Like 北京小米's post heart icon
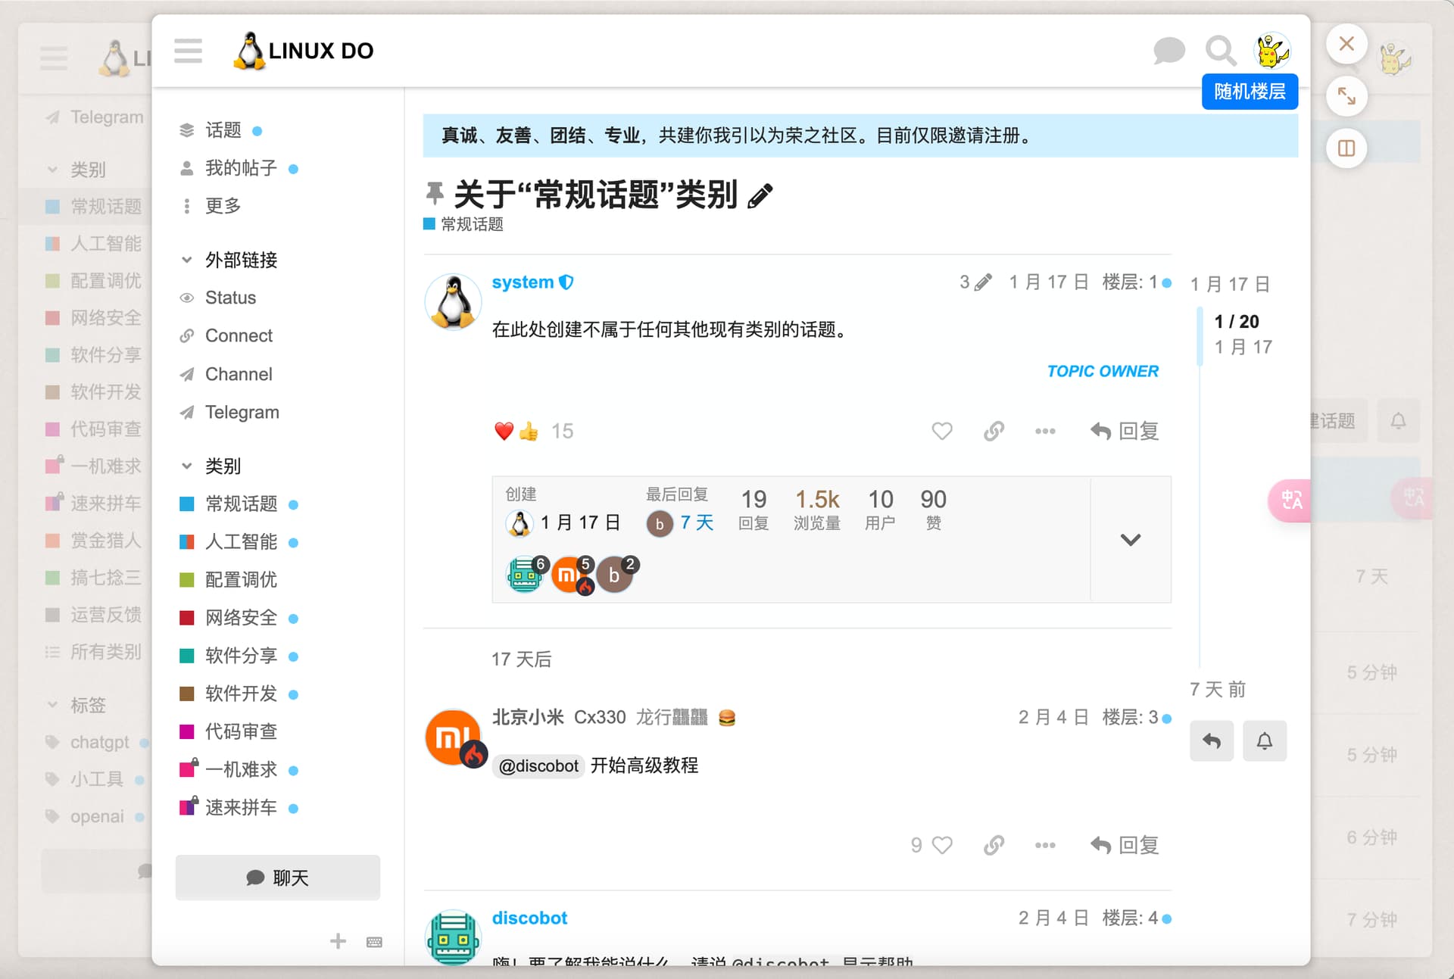 click(x=941, y=845)
